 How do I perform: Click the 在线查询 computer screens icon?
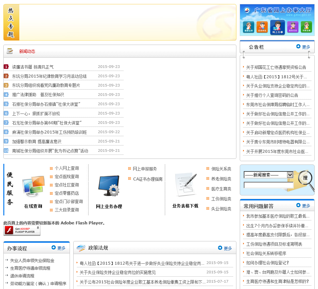33,186
